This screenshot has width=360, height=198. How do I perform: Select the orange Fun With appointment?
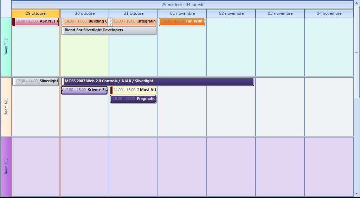(x=182, y=21)
